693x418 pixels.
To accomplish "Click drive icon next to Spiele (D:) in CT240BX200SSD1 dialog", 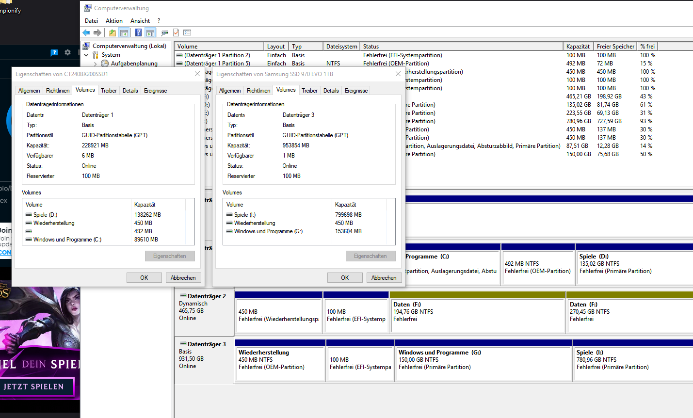I will [x=29, y=214].
